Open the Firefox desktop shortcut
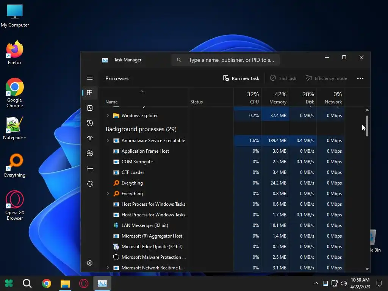This screenshot has width=388, height=291. 15,52
